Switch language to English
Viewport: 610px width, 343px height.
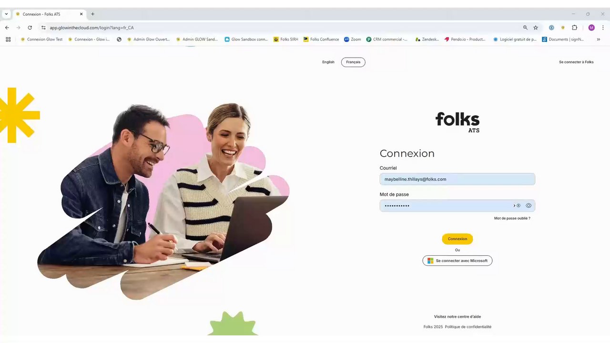coord(328,62)
